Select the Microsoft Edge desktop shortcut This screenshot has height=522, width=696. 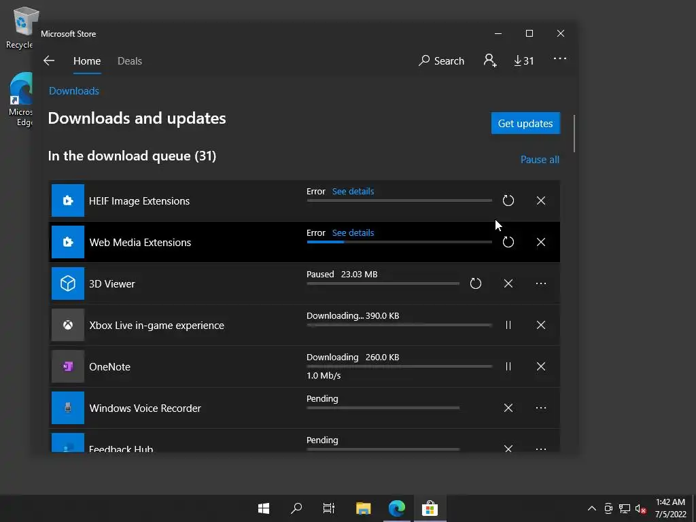pos(21,99)
